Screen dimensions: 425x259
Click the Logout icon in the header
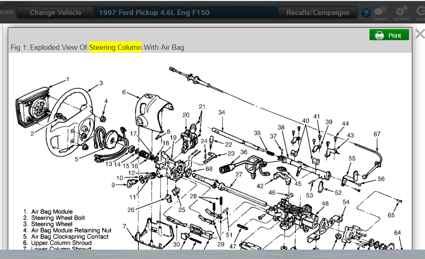point(421,13)
